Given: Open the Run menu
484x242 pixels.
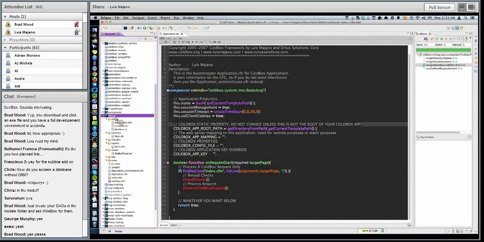Looking at the screenshot, I should (176, 18).
